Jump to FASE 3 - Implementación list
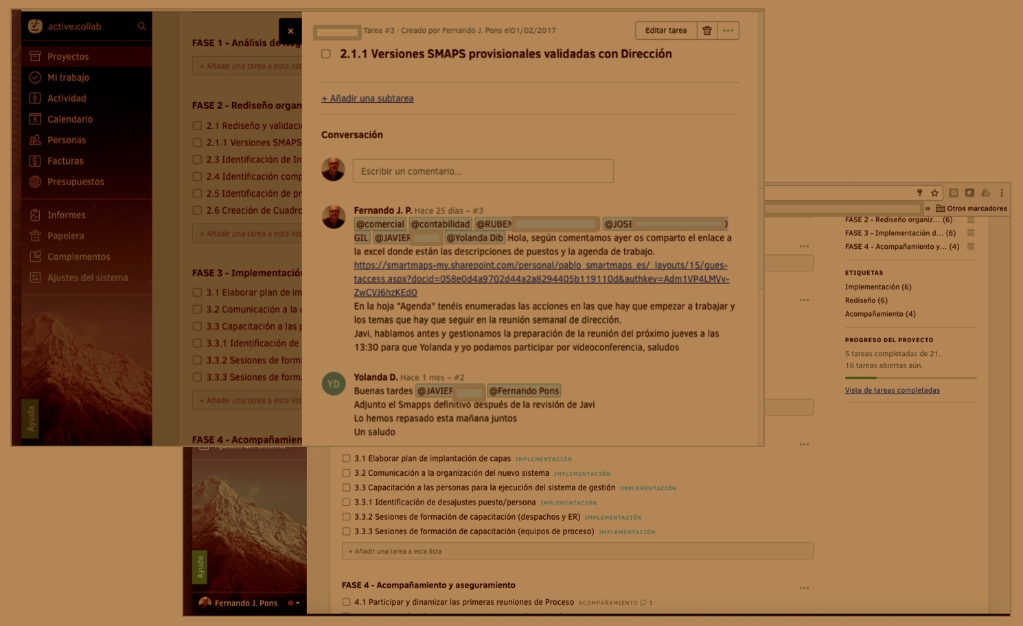This screenshot has width=1023, height=626. [x=900, y=233]
